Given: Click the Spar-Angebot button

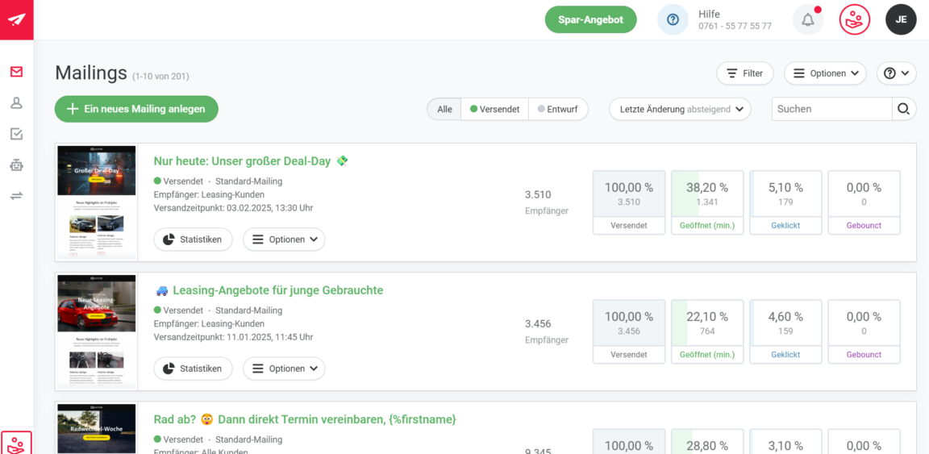Looking at the screenshot, I should [x=590, y=19].
